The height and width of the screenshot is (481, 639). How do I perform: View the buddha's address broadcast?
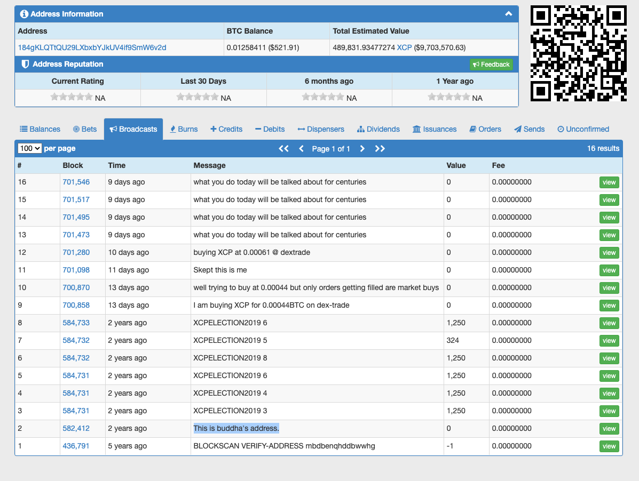[x=609, y=429]
